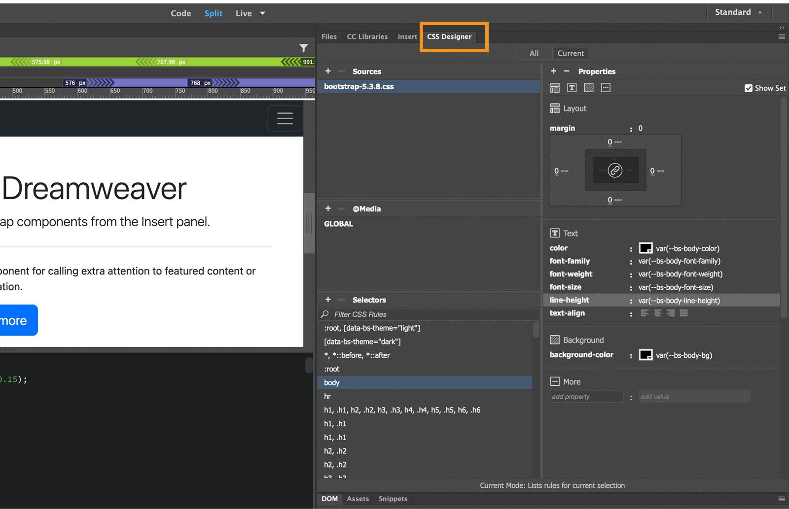The width and height of the screenshot is (789, 509).
Task: Open the Standard workspace dropdown
Action: (x=739, y=12)
